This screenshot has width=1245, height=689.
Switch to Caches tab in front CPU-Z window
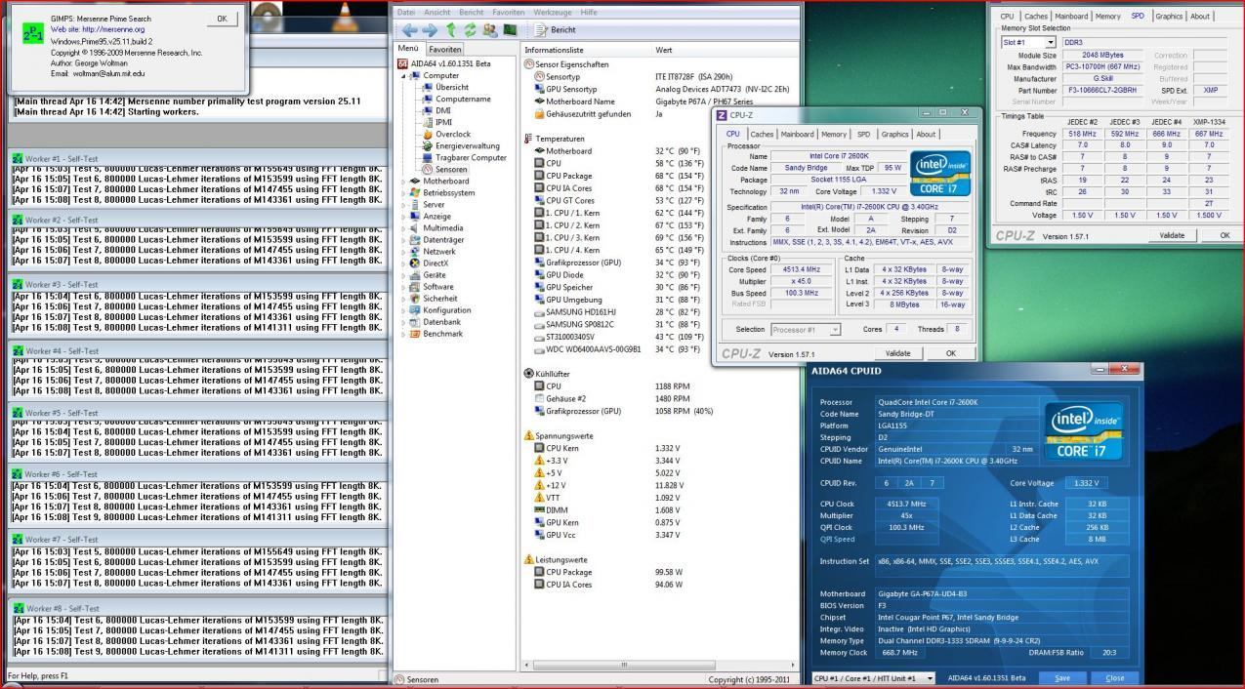click(762, 135)
